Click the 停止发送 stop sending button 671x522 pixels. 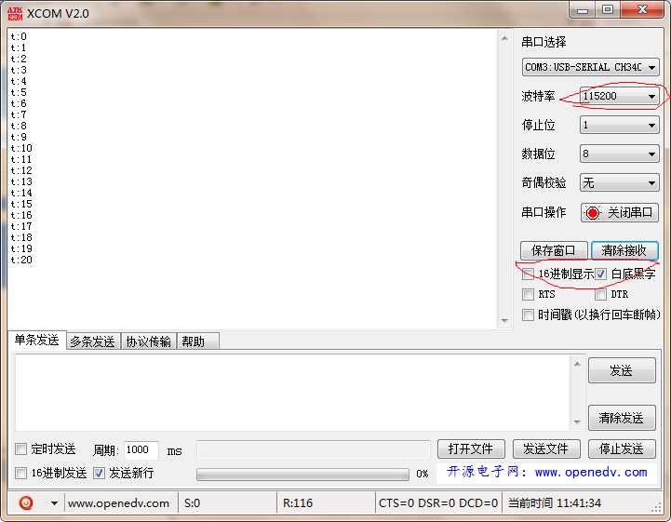(x=622, y=448)
